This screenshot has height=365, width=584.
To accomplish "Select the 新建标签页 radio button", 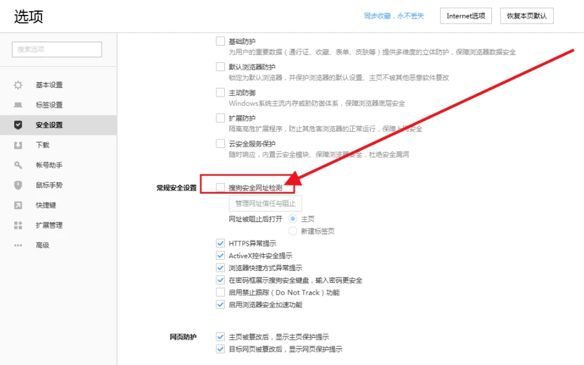I will 293,231.
